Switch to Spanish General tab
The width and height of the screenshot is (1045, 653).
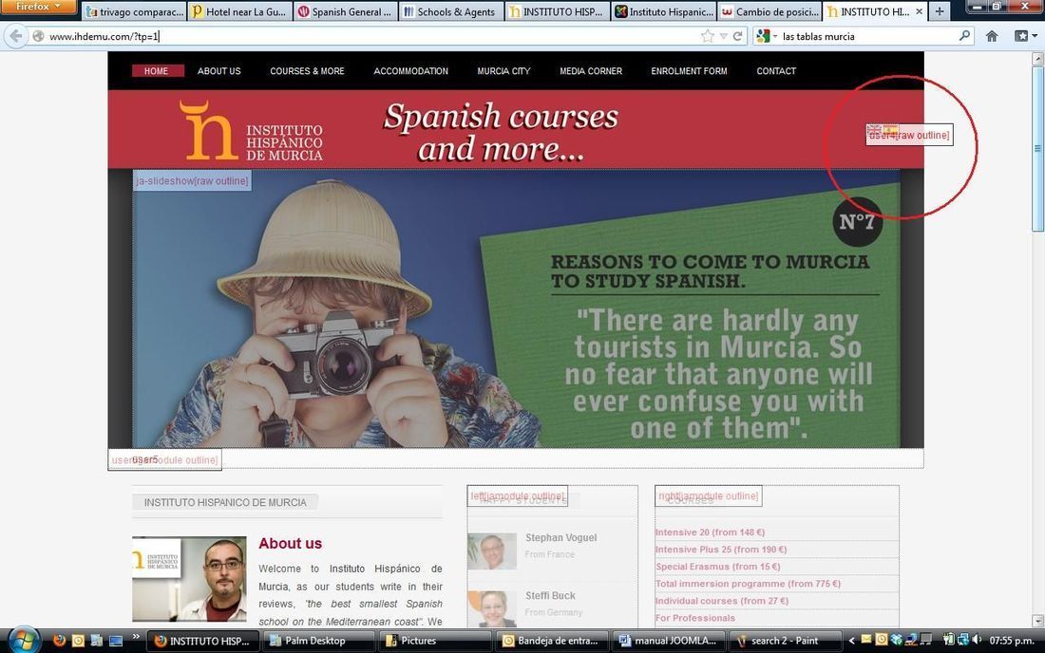346,11
